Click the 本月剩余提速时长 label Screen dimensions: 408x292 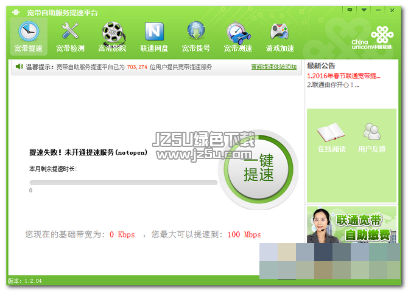click(53, 169)
